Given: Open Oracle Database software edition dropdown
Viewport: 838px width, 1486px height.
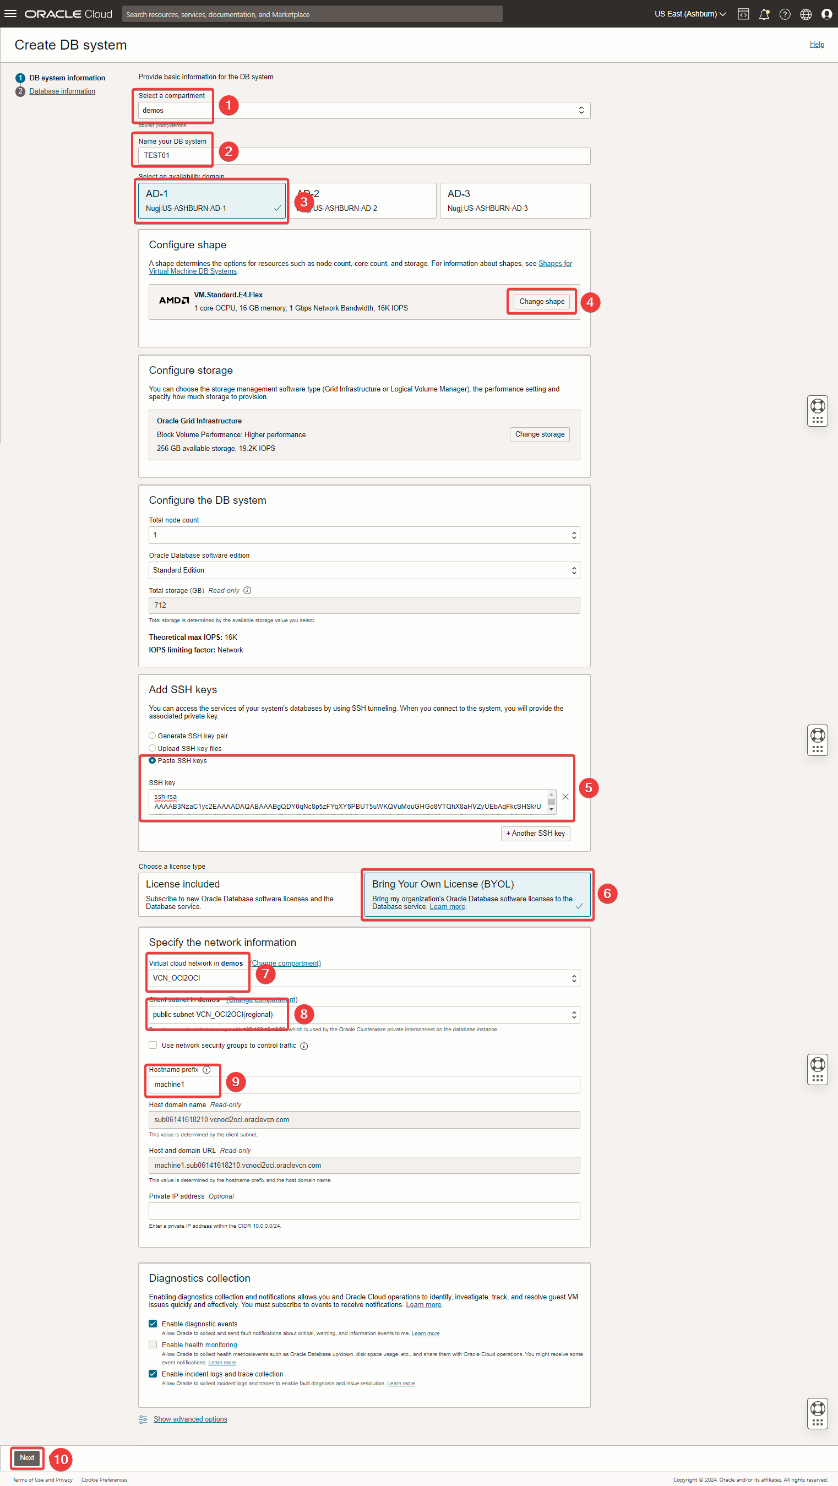Looking at the screenshot, I should point(364,570).
